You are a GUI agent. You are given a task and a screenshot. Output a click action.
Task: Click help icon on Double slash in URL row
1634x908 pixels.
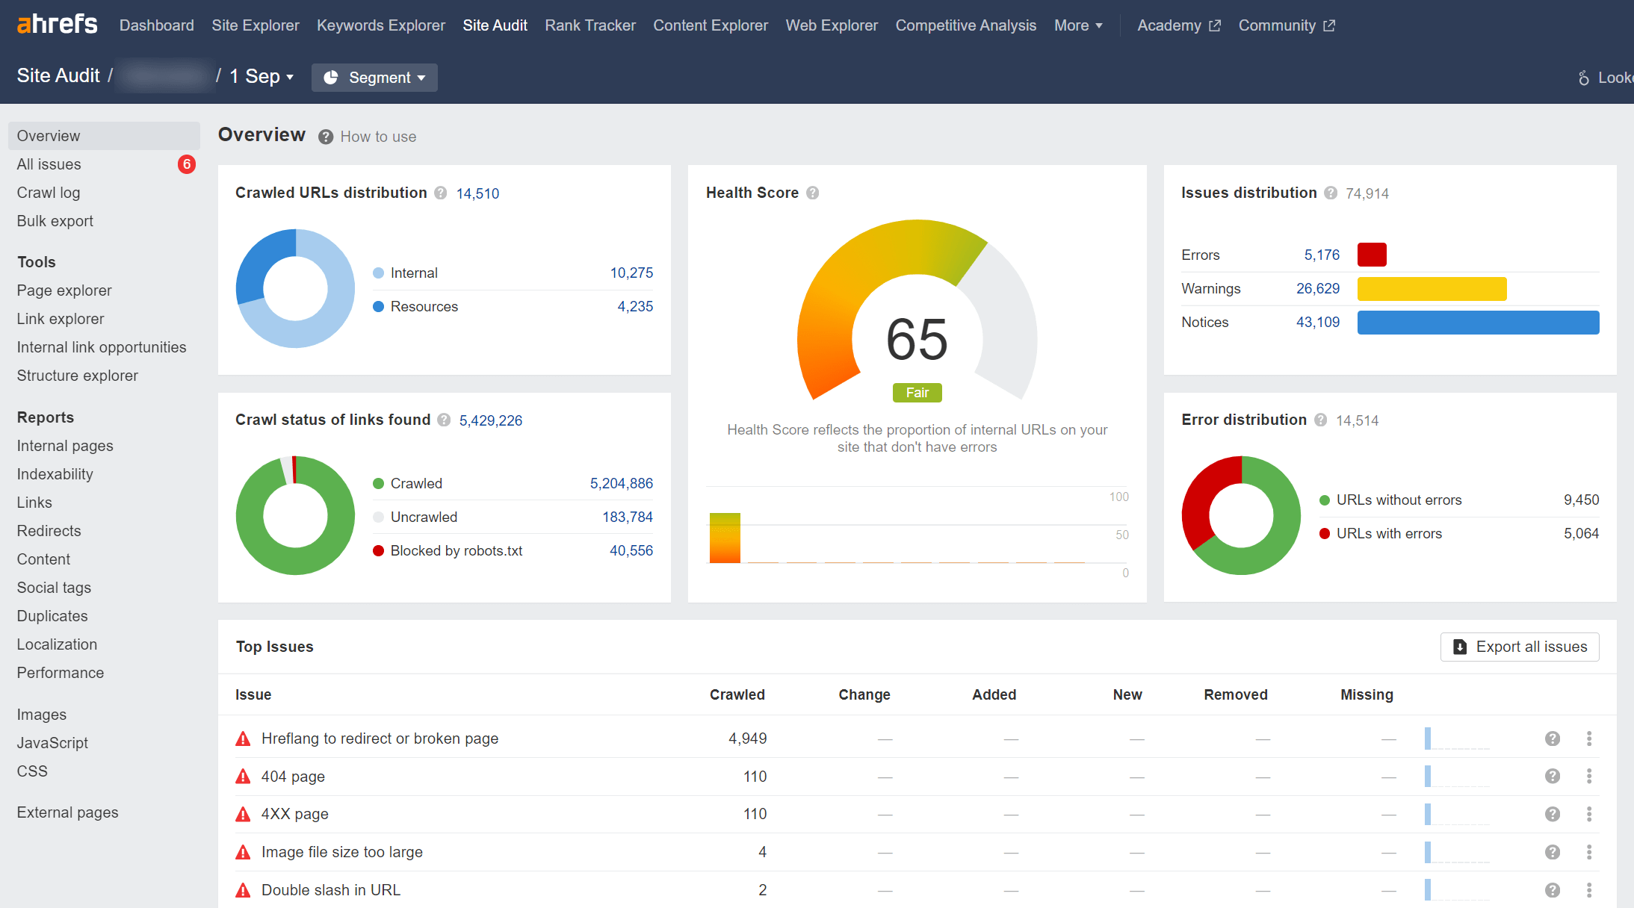(1553, 890)
